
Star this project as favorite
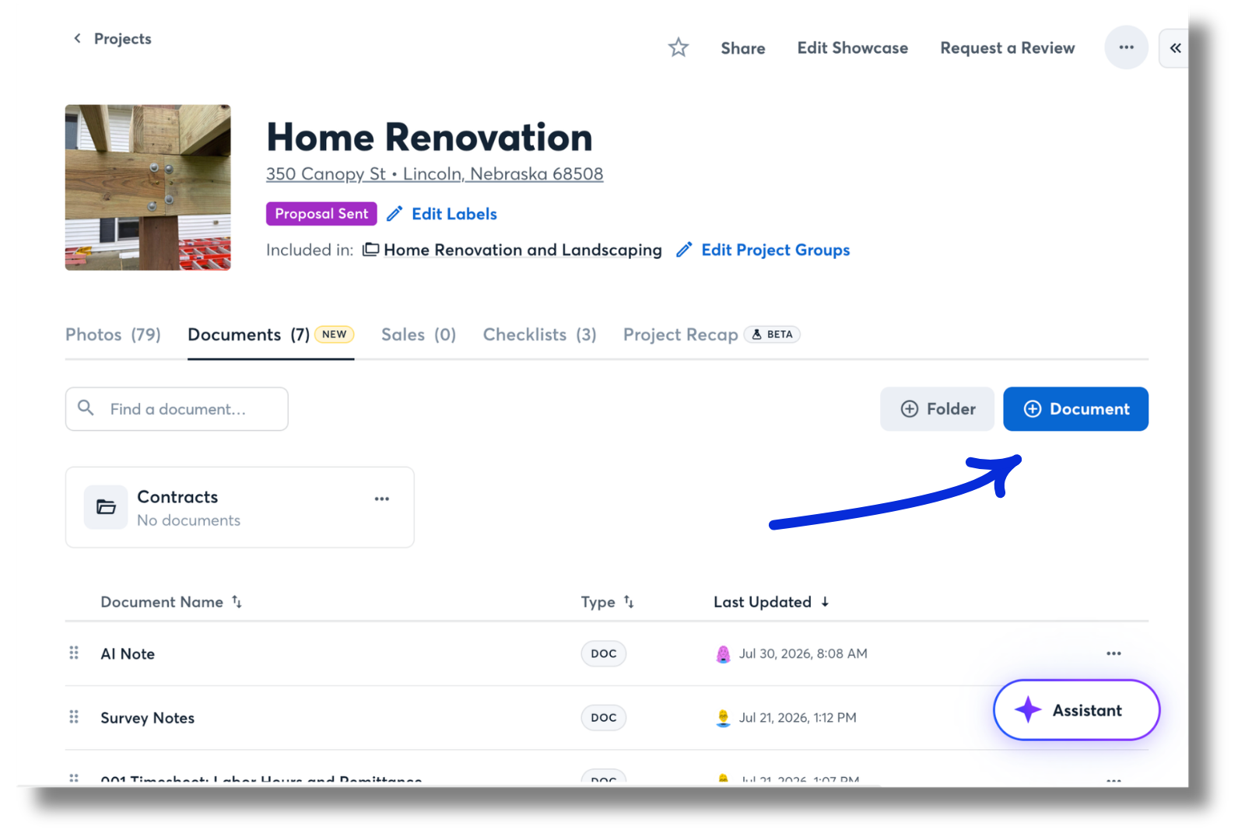pyautogui.click(x=679, y=47)
